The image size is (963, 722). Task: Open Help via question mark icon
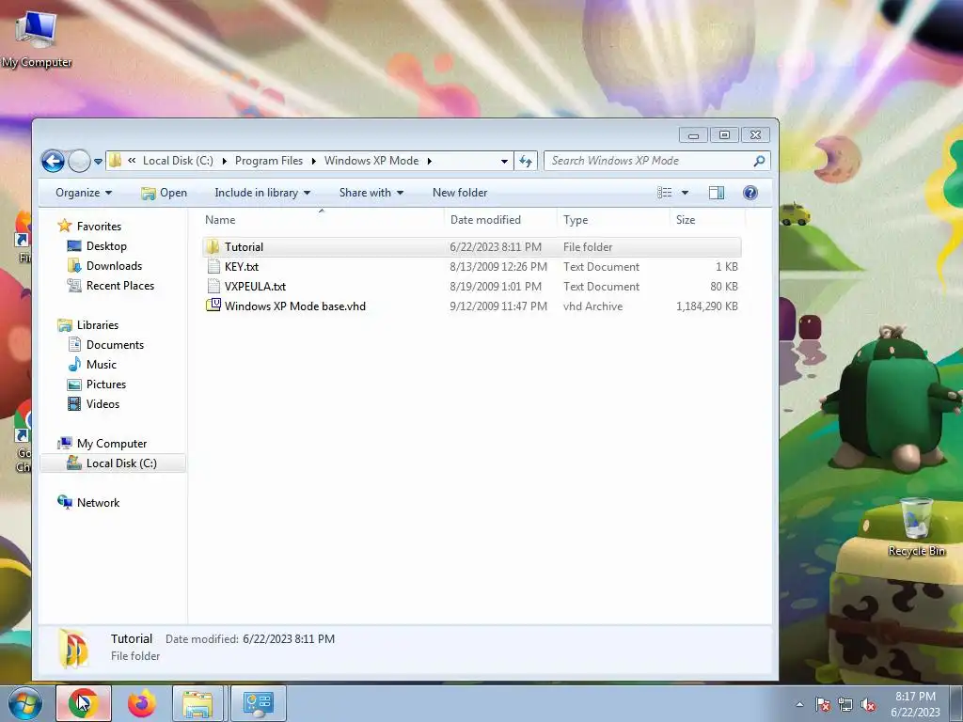750,193
